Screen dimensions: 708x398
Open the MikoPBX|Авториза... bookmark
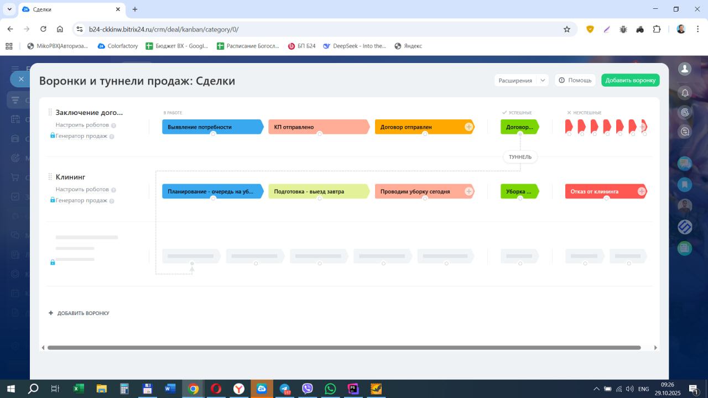[x=58, y=46]
